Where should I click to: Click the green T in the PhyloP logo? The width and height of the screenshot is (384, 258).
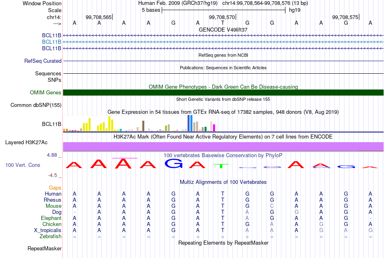pos(221,166)
